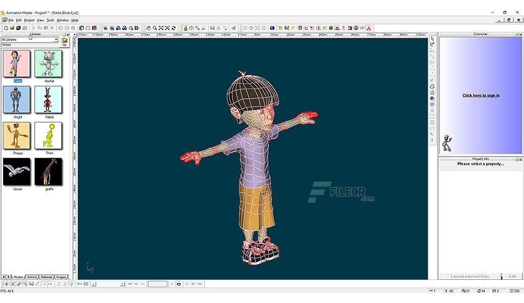The height and width of the screenshot is (303, 524).
Task: Open the Help menu
Action: click(75, 21)
